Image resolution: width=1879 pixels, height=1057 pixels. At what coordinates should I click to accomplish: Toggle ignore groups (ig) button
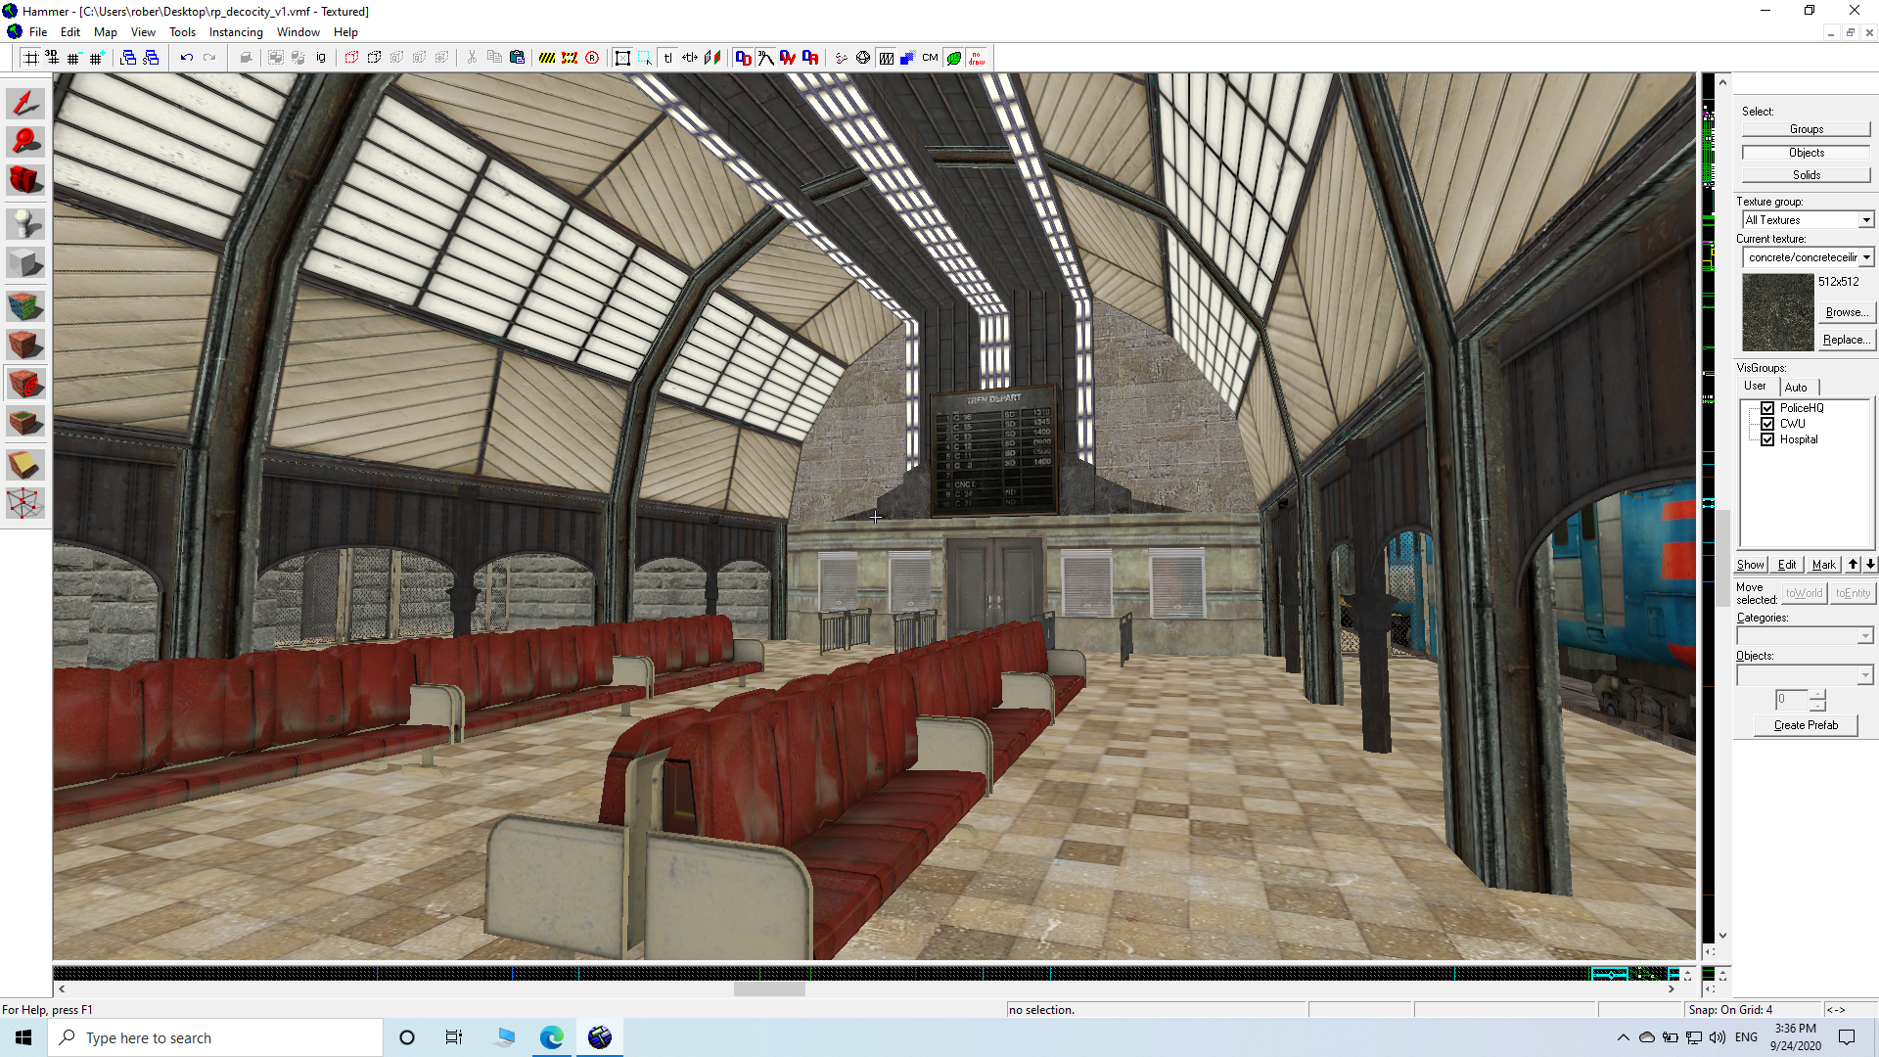pyautogui.click(x=321, y=58)
